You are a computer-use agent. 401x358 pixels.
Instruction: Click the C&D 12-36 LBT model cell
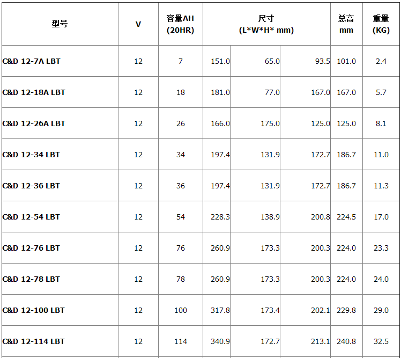pos(31,186)
